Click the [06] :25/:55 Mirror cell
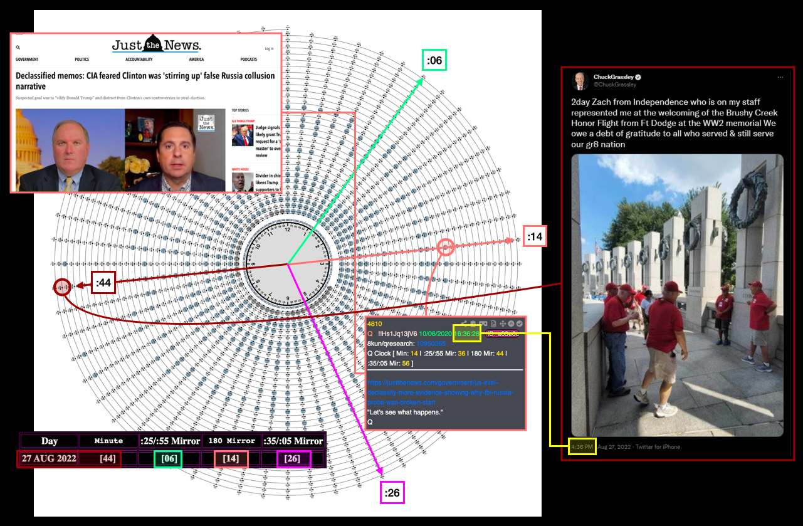The width and height of the screenshot is (803, 526). pos(169,459)
